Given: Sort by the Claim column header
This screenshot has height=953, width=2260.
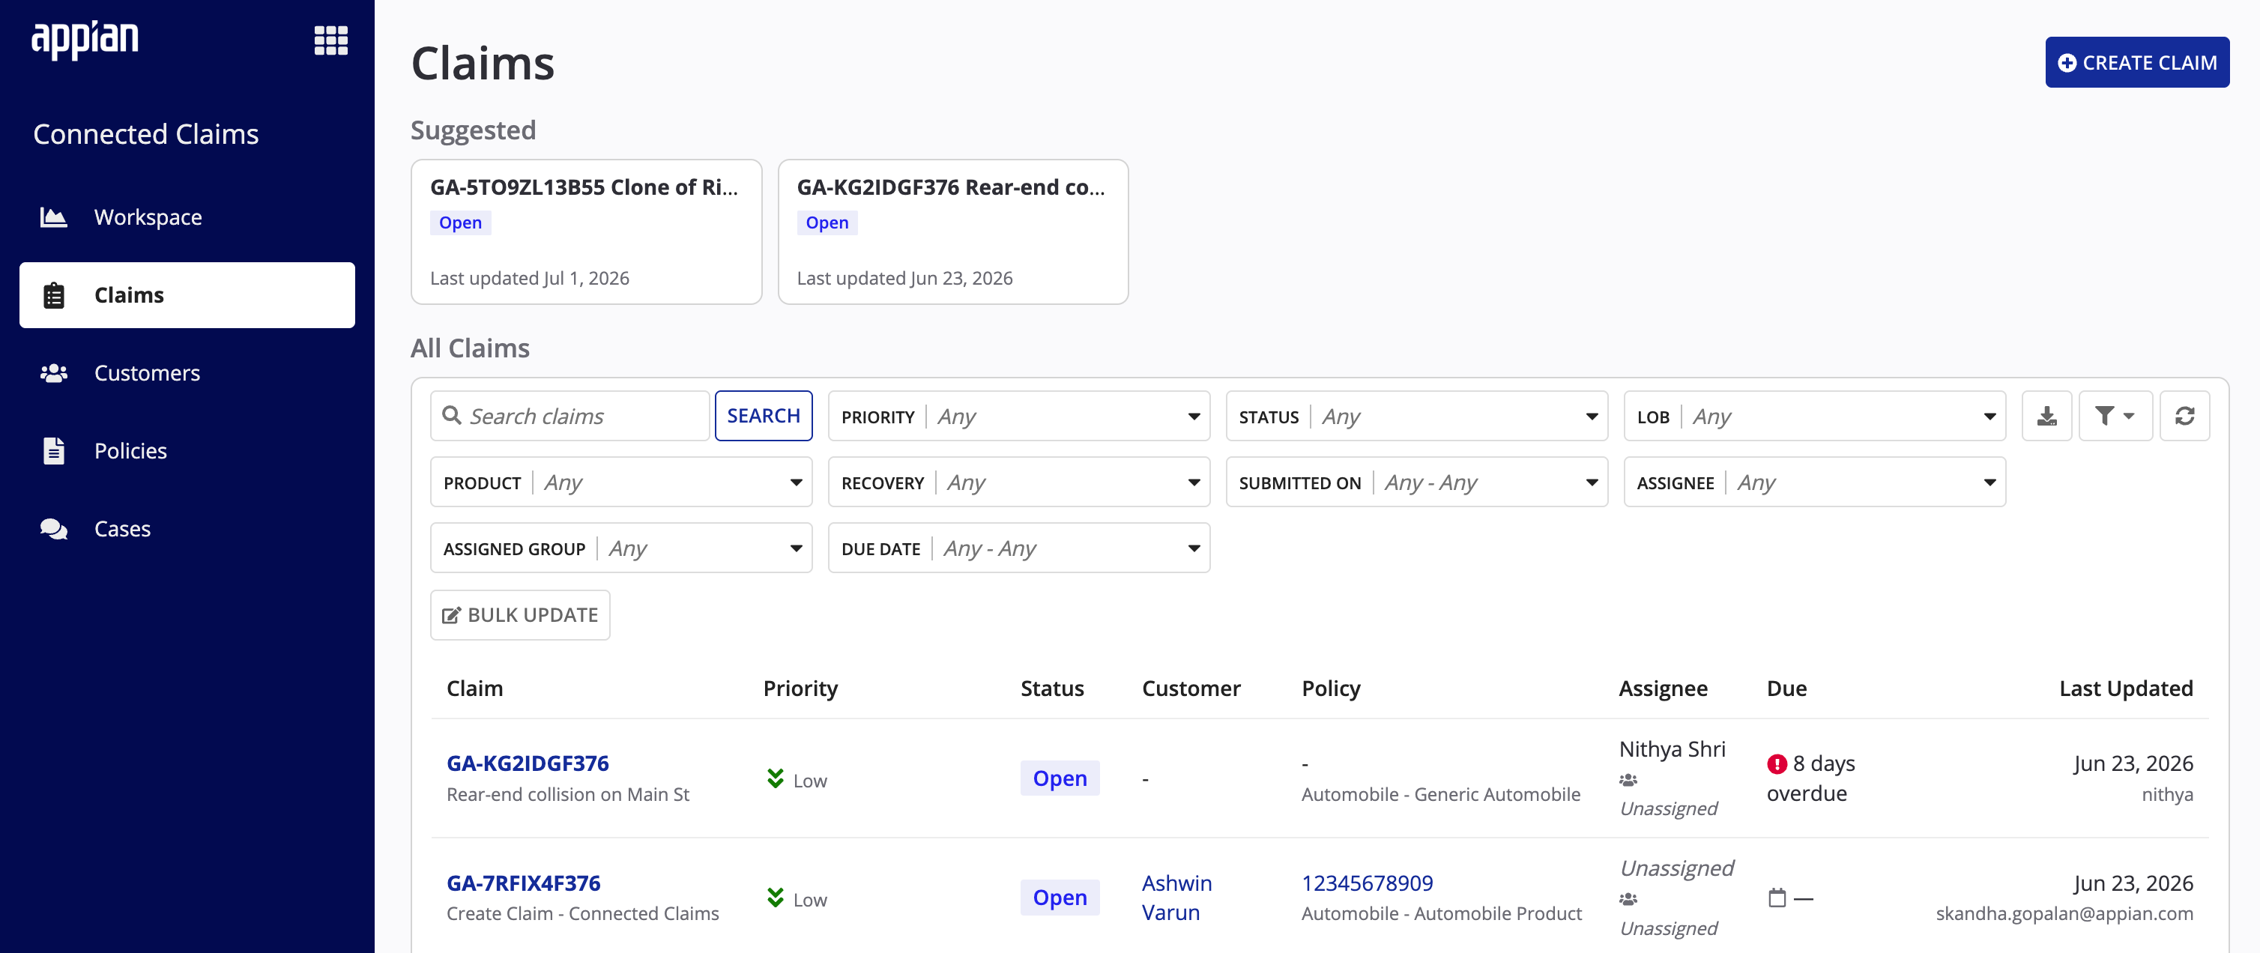Looking at the screenshot, I should [474, 689].
